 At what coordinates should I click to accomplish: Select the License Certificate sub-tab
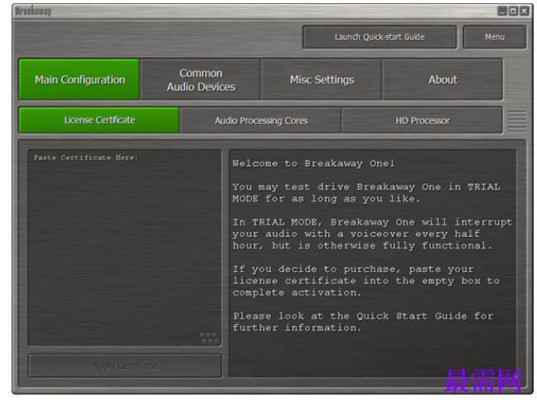(x=99, y=120)
